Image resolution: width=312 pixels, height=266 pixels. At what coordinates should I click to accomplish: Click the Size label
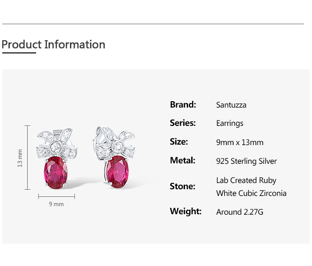click(x=179, y=142)
